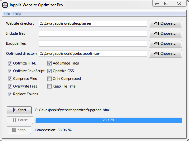The image size is (189, 141).
Task: Click into the Optimized directory field
Action: tap(93, 53)
